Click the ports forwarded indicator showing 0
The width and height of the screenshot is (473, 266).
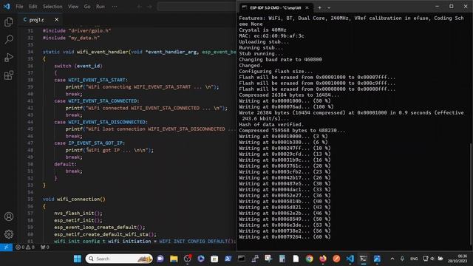coord(45,248)
